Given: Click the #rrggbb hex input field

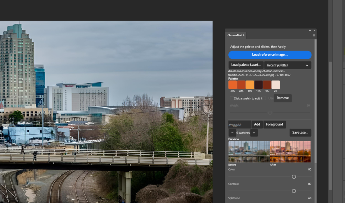Looking at the screenshot, I should pyautogui.click(x=240, y=125).
